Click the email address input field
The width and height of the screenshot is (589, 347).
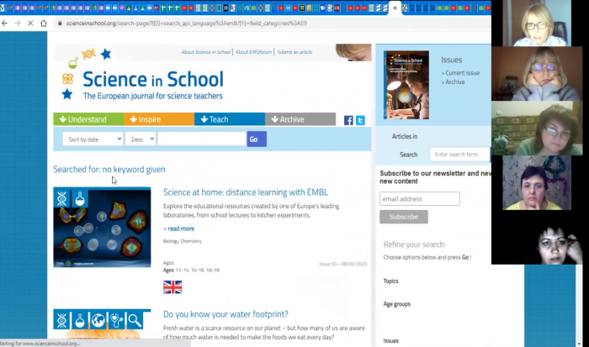[x=420, y=199]
